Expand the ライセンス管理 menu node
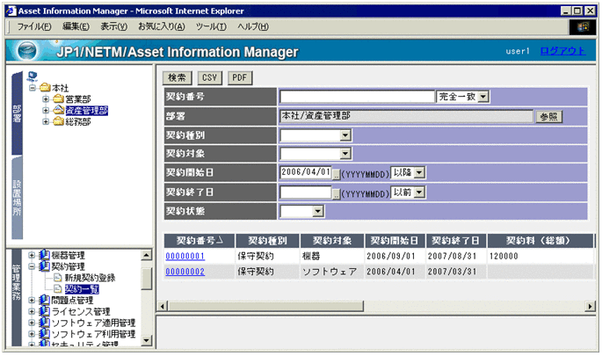 coord(32,311)
